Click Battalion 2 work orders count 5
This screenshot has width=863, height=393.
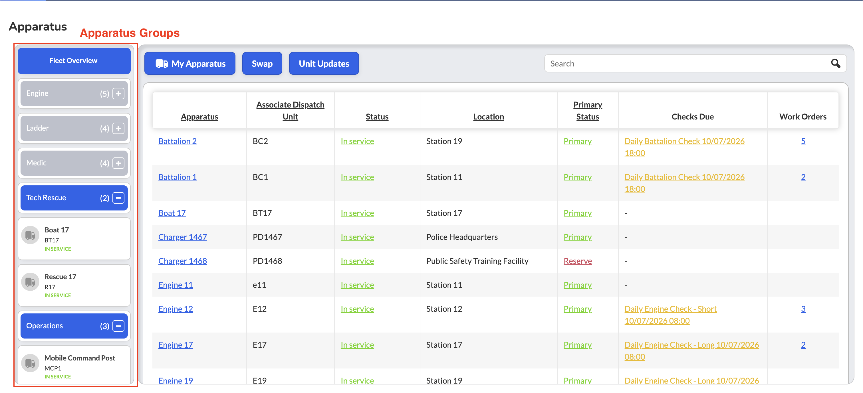803,141
